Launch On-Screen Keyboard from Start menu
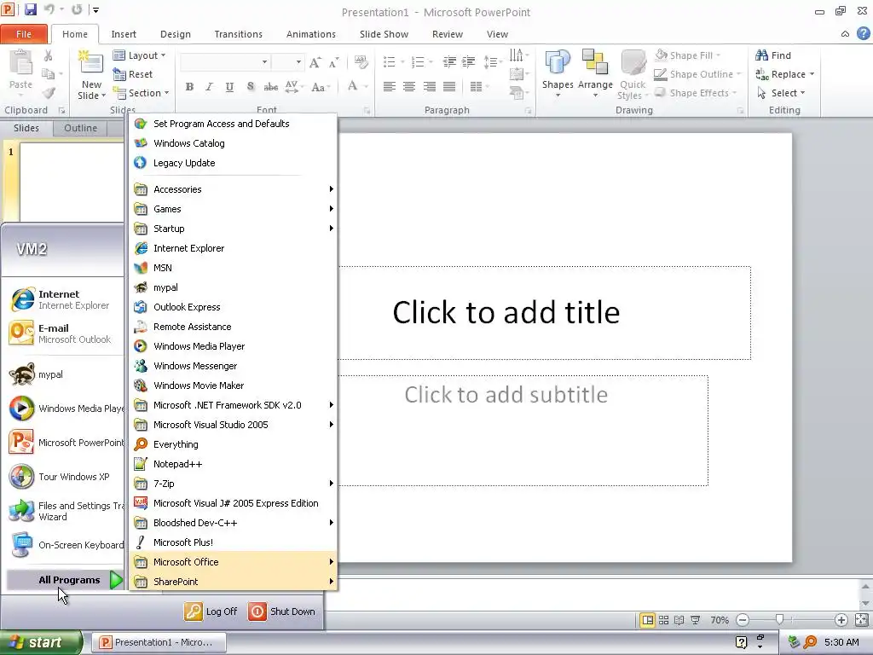This screenshot has width=873, height=655. click(x=66, y=545)
